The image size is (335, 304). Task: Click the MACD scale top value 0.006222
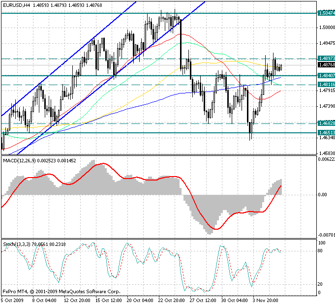(326, 159)
